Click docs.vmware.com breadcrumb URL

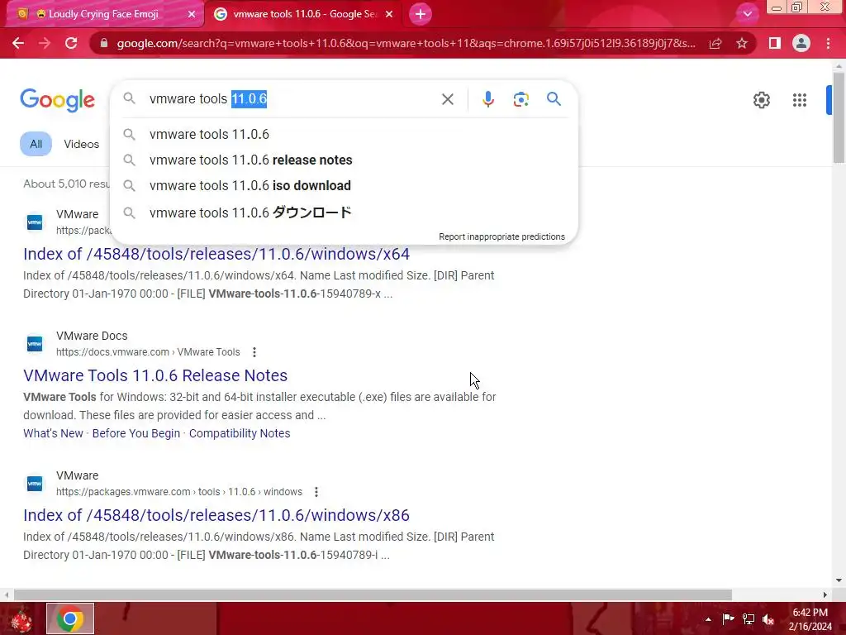pos(148,352)
